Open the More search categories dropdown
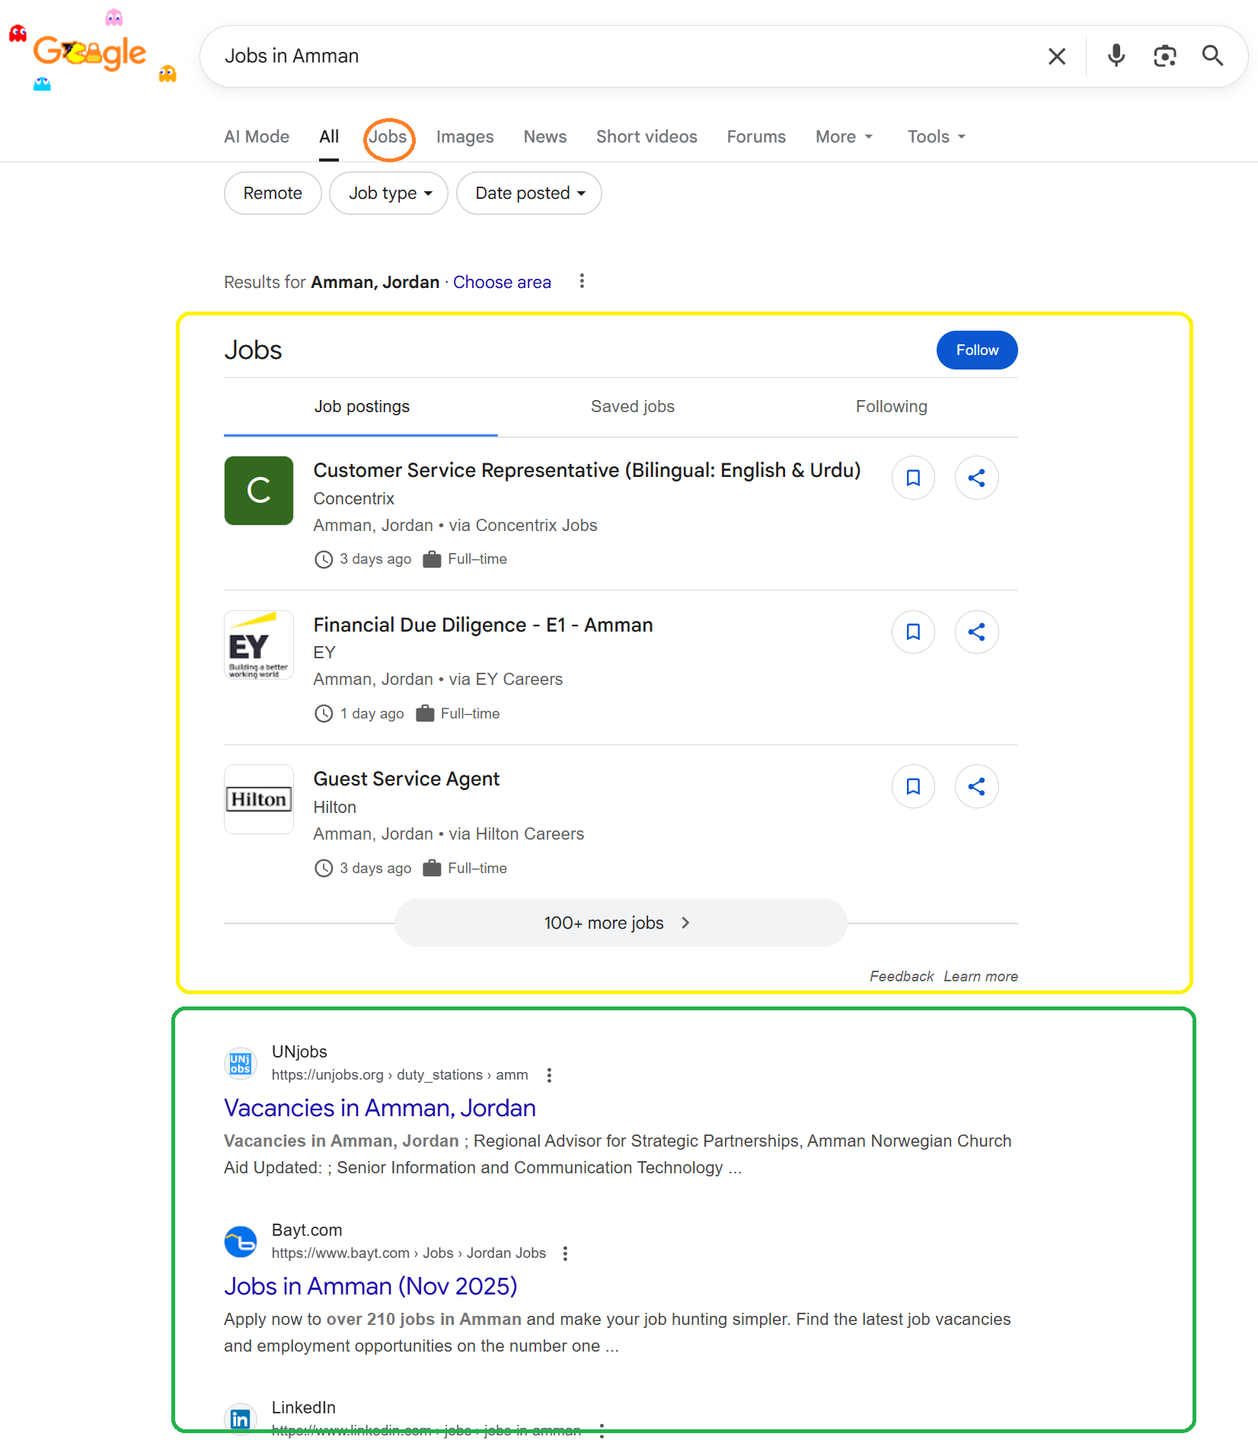 tap(844, 137)
